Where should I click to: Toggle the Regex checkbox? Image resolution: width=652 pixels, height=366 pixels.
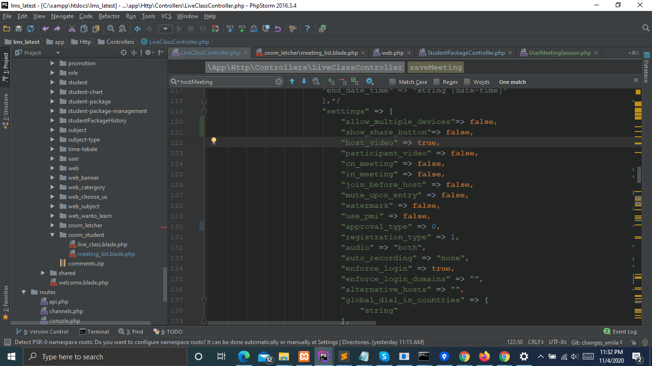pos(436,82)
